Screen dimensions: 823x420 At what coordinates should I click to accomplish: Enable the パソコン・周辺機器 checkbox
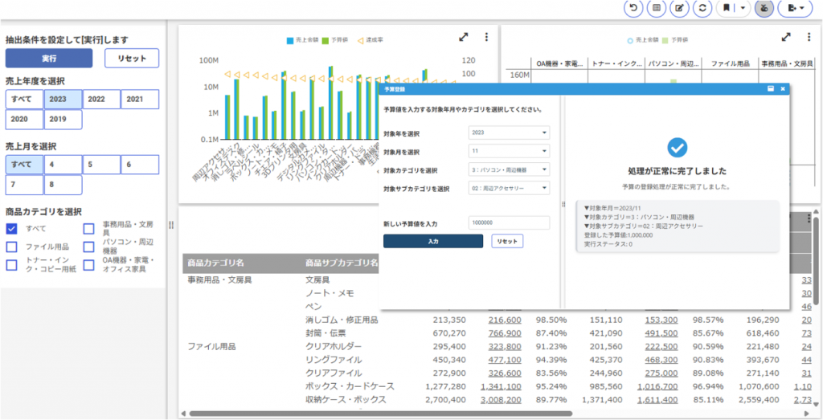(x=89, y=247)
